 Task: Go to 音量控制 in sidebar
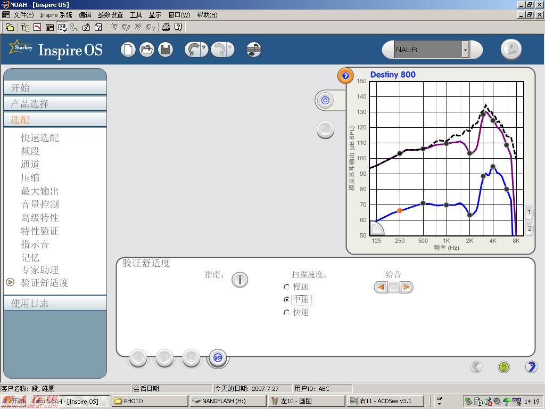(x=40, y=204)
